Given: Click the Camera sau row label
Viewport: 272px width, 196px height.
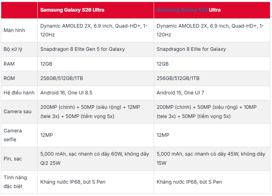Looking at the screenshot, I should tap(17, 112).
